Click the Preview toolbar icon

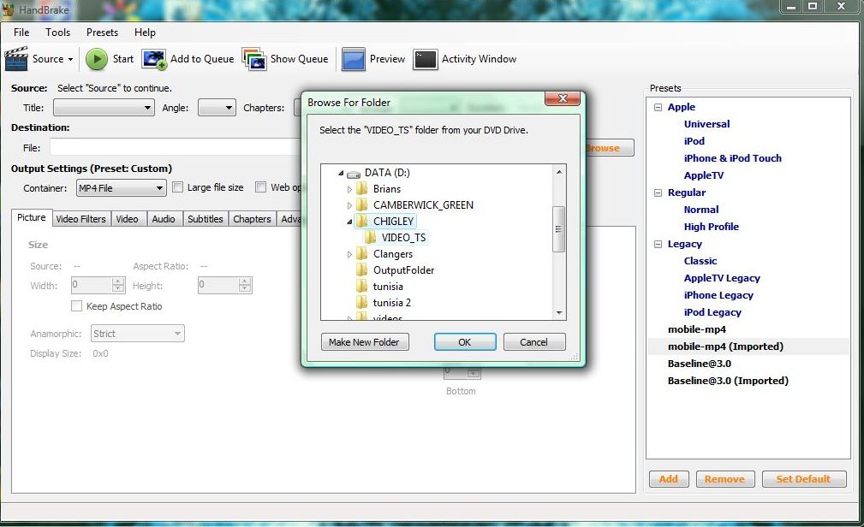coord(353,58)
